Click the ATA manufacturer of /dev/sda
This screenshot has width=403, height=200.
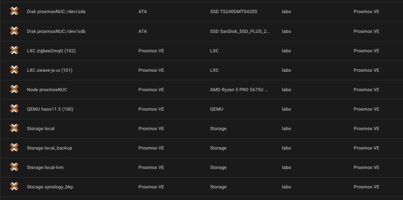click(x=143, y=12)
